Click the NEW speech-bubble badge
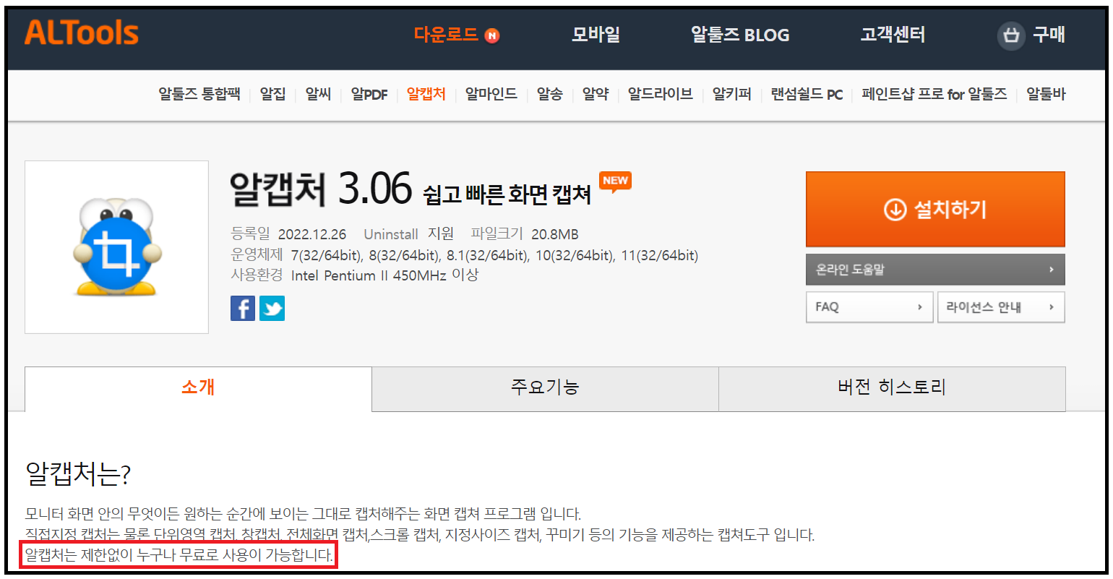Image resolution: width=1113 pixels, height=579 pixels. 615,181
